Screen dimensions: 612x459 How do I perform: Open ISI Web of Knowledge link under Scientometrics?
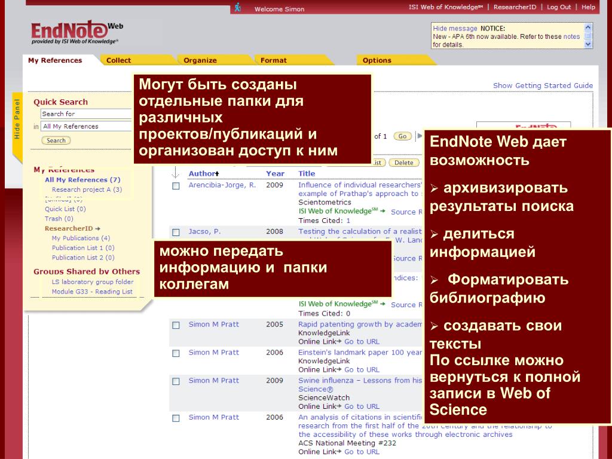click(x=342, y=211)
